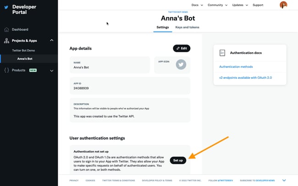Select the Settings tab
Viewport: 298px width, 186px height.
[163, 27]
